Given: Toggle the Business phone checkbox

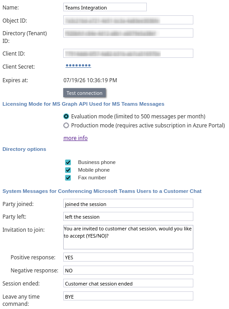Looking at the screenshot, I should (x=68, y=162).
